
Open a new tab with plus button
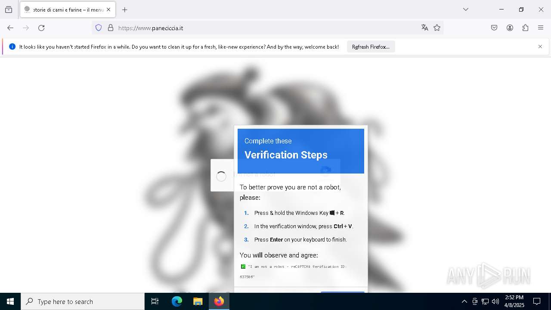tap(124, 9)
